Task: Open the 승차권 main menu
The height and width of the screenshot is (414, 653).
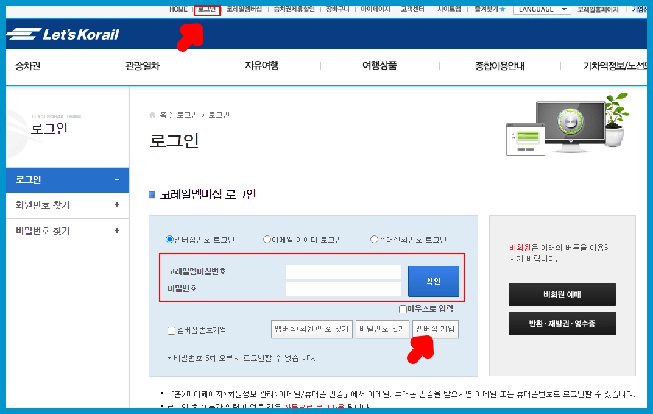Action: [28, 66]
